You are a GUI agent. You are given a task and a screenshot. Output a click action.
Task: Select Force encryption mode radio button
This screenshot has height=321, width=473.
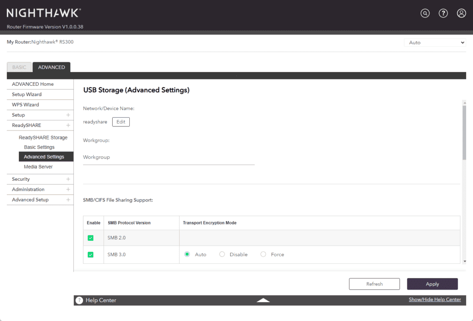coord(263,255)
